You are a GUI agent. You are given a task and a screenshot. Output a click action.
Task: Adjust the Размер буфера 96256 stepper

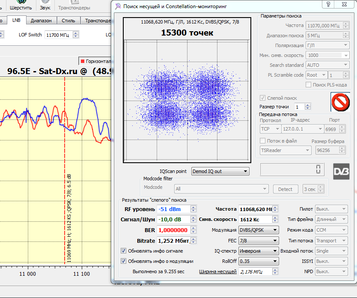tap(342, 150)
